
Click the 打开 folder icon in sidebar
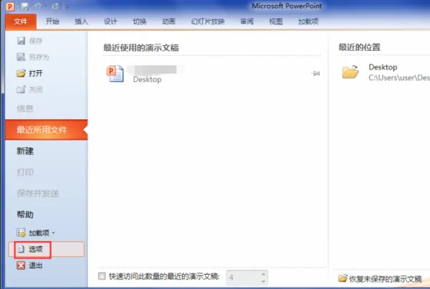pos(21,73)
